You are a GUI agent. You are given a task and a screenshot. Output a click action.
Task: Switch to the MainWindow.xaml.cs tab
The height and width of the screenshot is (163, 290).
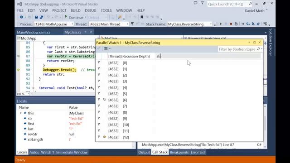pos(34,32)
